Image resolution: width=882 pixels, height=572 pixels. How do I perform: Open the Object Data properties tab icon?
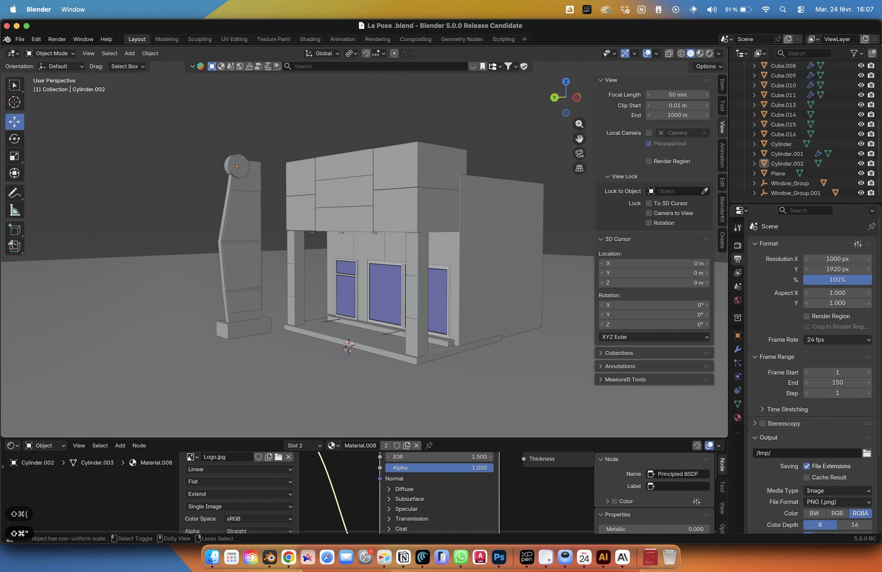pos(738,404)
